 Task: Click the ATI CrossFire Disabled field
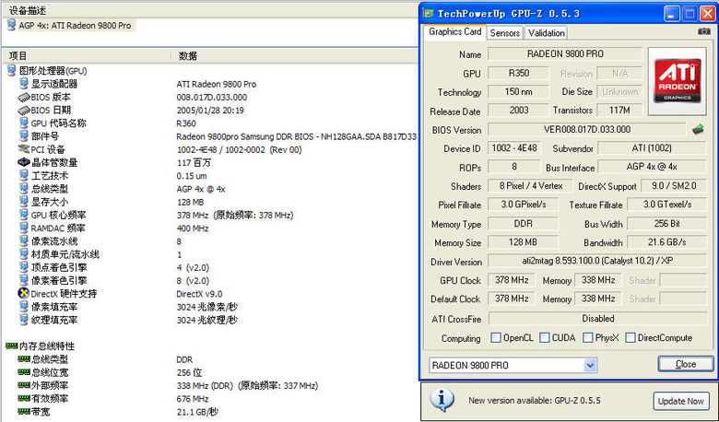point(597,319)
